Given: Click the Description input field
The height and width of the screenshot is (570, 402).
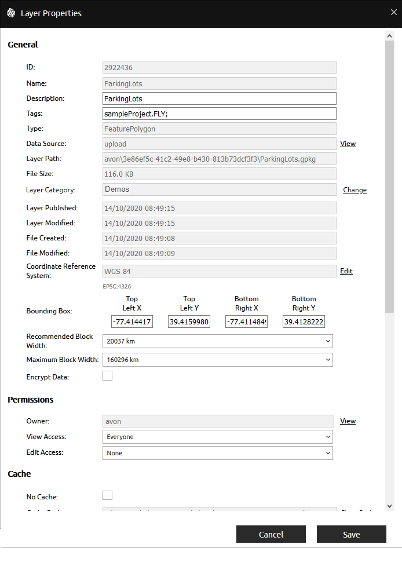Looking at the screenshot, I should [x=220, y=98].
